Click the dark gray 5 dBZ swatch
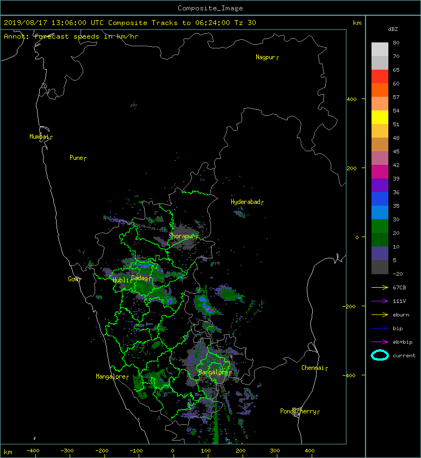 point(380,267)
